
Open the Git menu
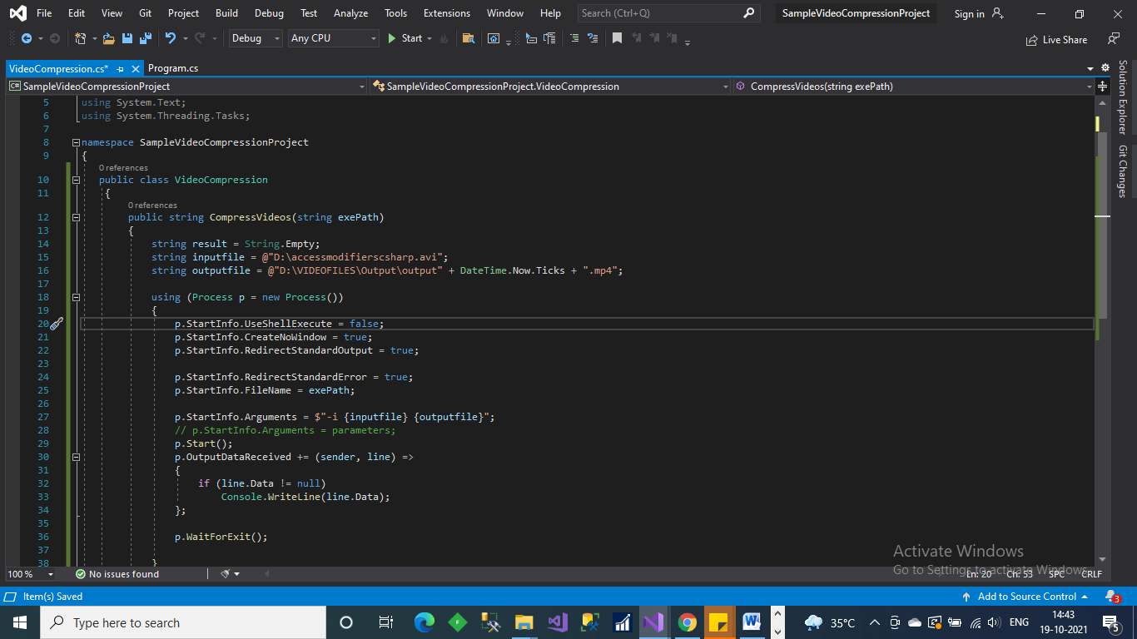(x=146, y=13)
